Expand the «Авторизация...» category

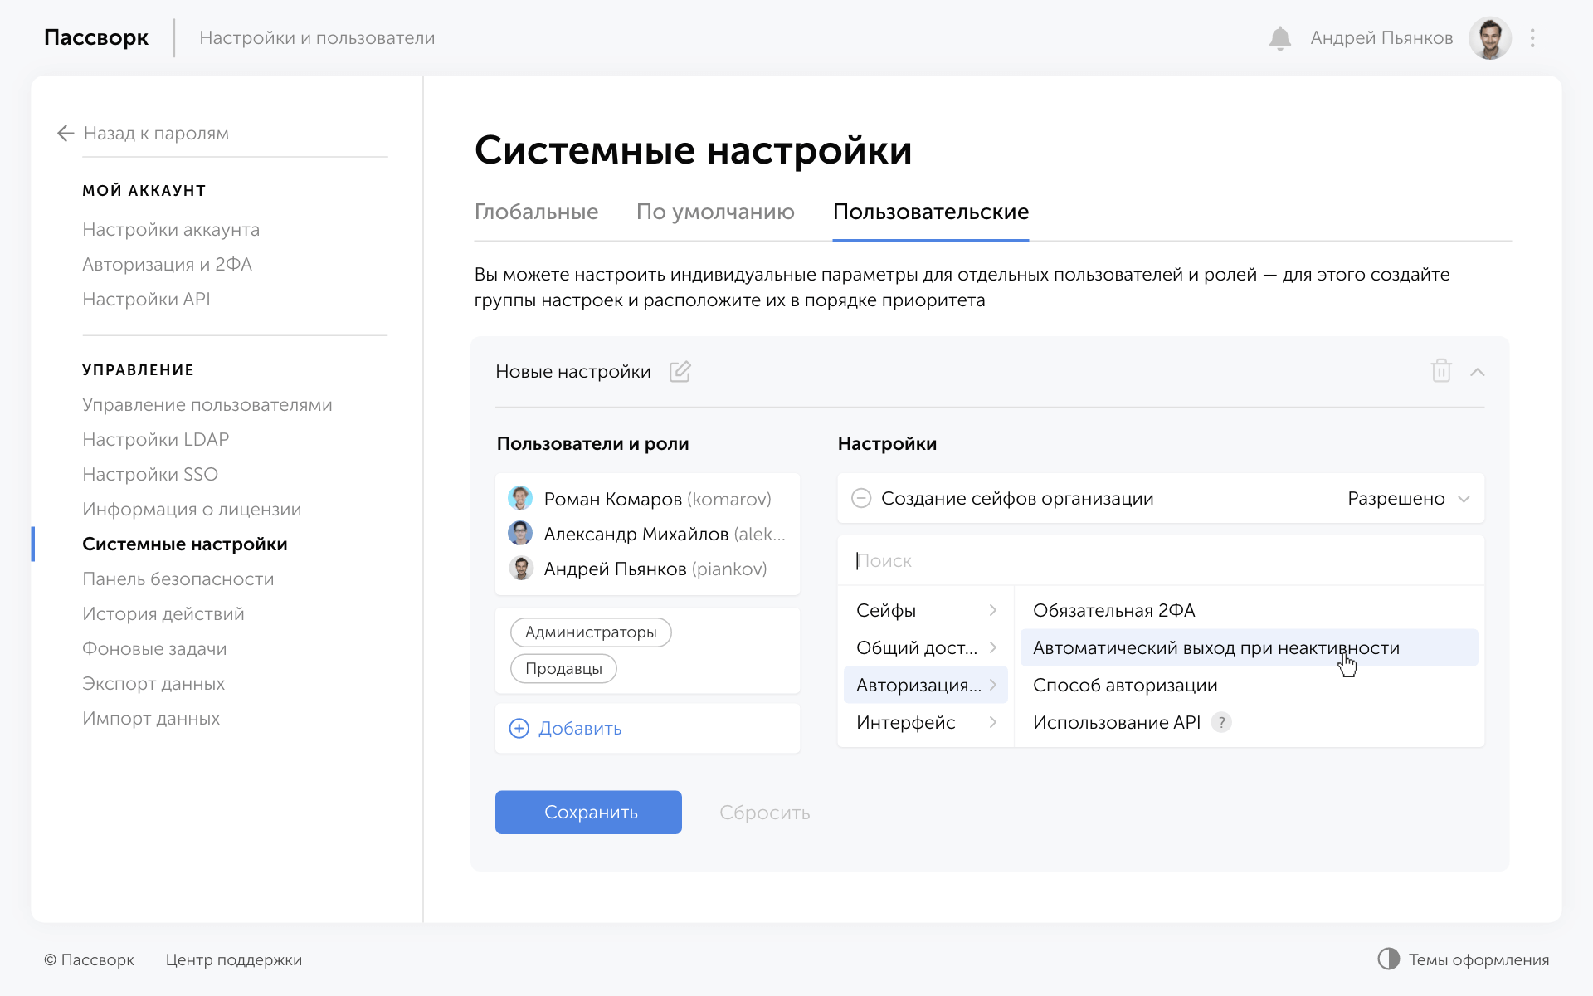pos(926,685)
